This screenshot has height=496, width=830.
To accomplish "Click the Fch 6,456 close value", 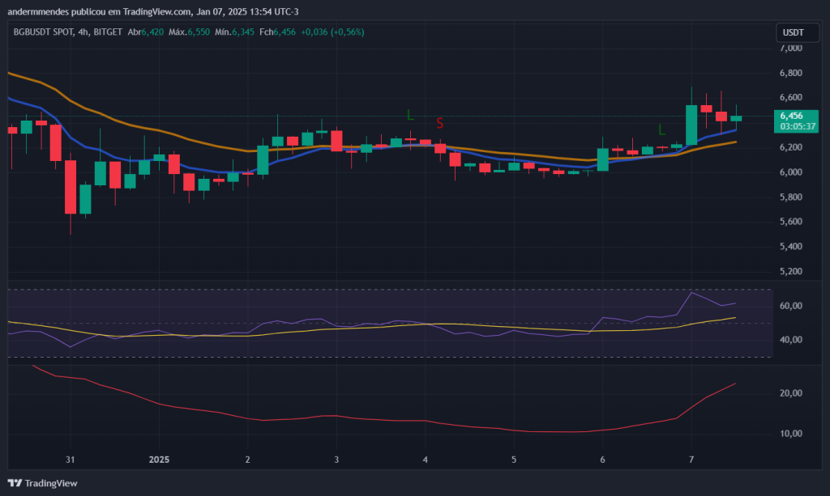I will 277,32.
